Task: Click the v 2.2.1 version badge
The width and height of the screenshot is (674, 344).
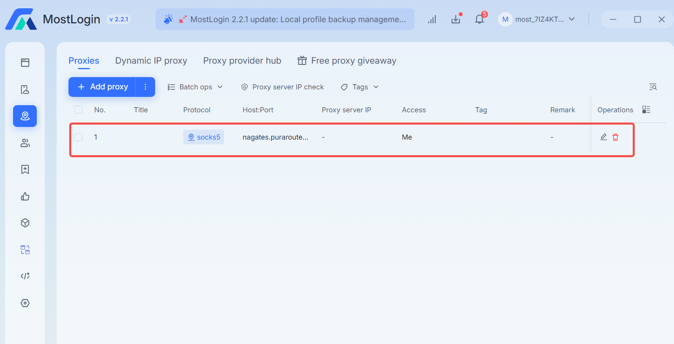Action: (x=119, y=19)
